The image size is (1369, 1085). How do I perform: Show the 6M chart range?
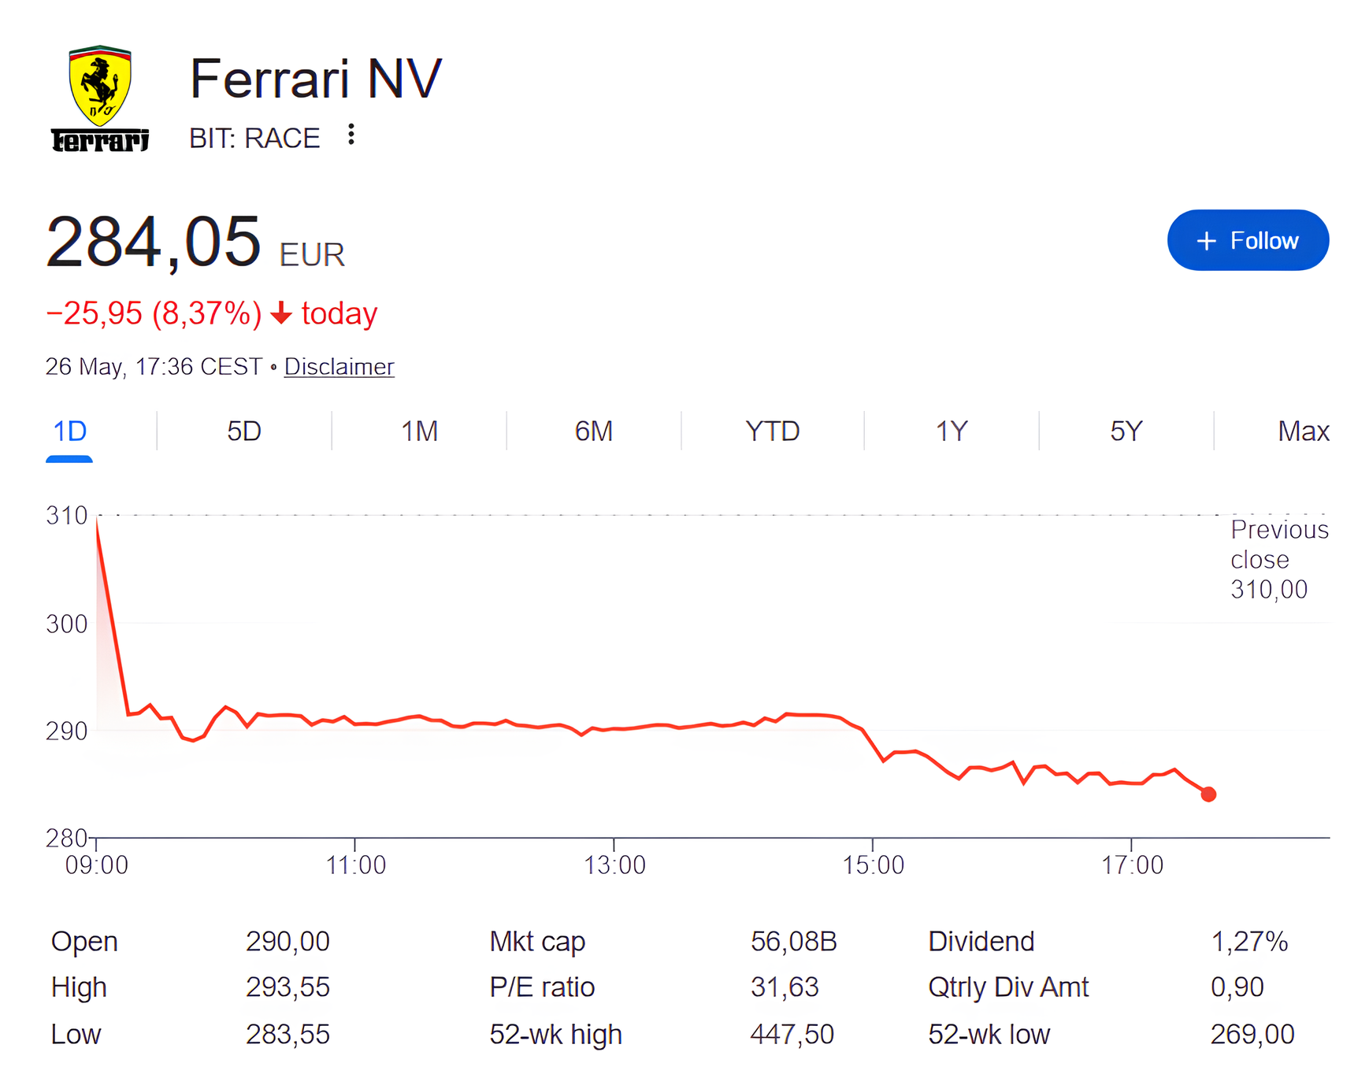pyautogui.click(x=594, y=431)
